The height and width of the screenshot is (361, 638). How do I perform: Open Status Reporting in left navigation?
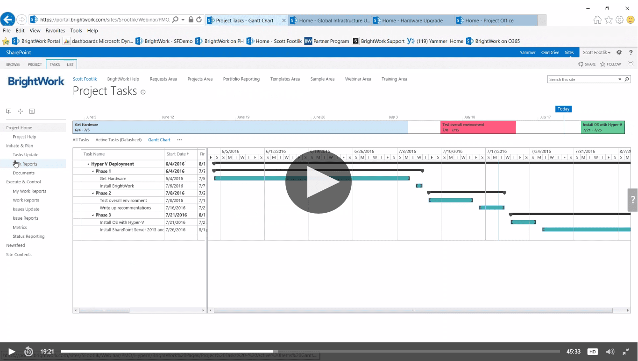pos(28,236)
